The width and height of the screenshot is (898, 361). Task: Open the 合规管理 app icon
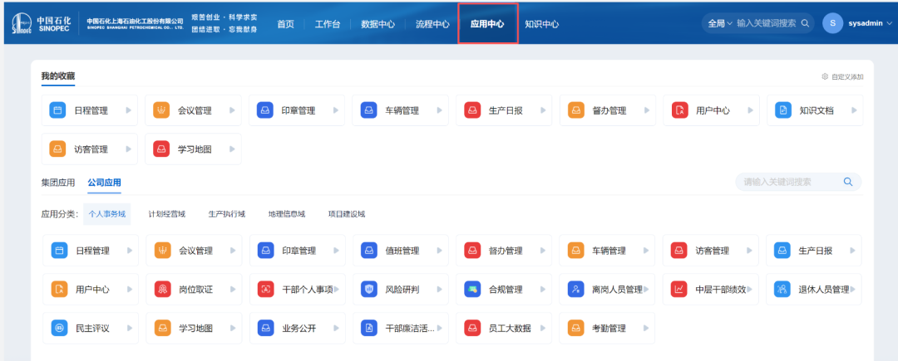(472, 290)
